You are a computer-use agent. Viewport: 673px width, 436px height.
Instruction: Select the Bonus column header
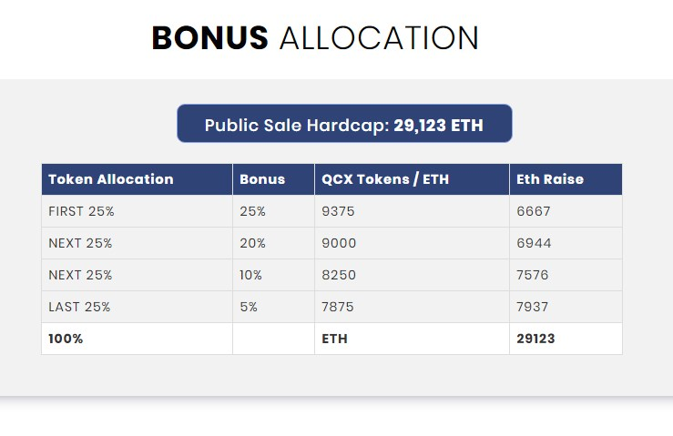[273, 179]
